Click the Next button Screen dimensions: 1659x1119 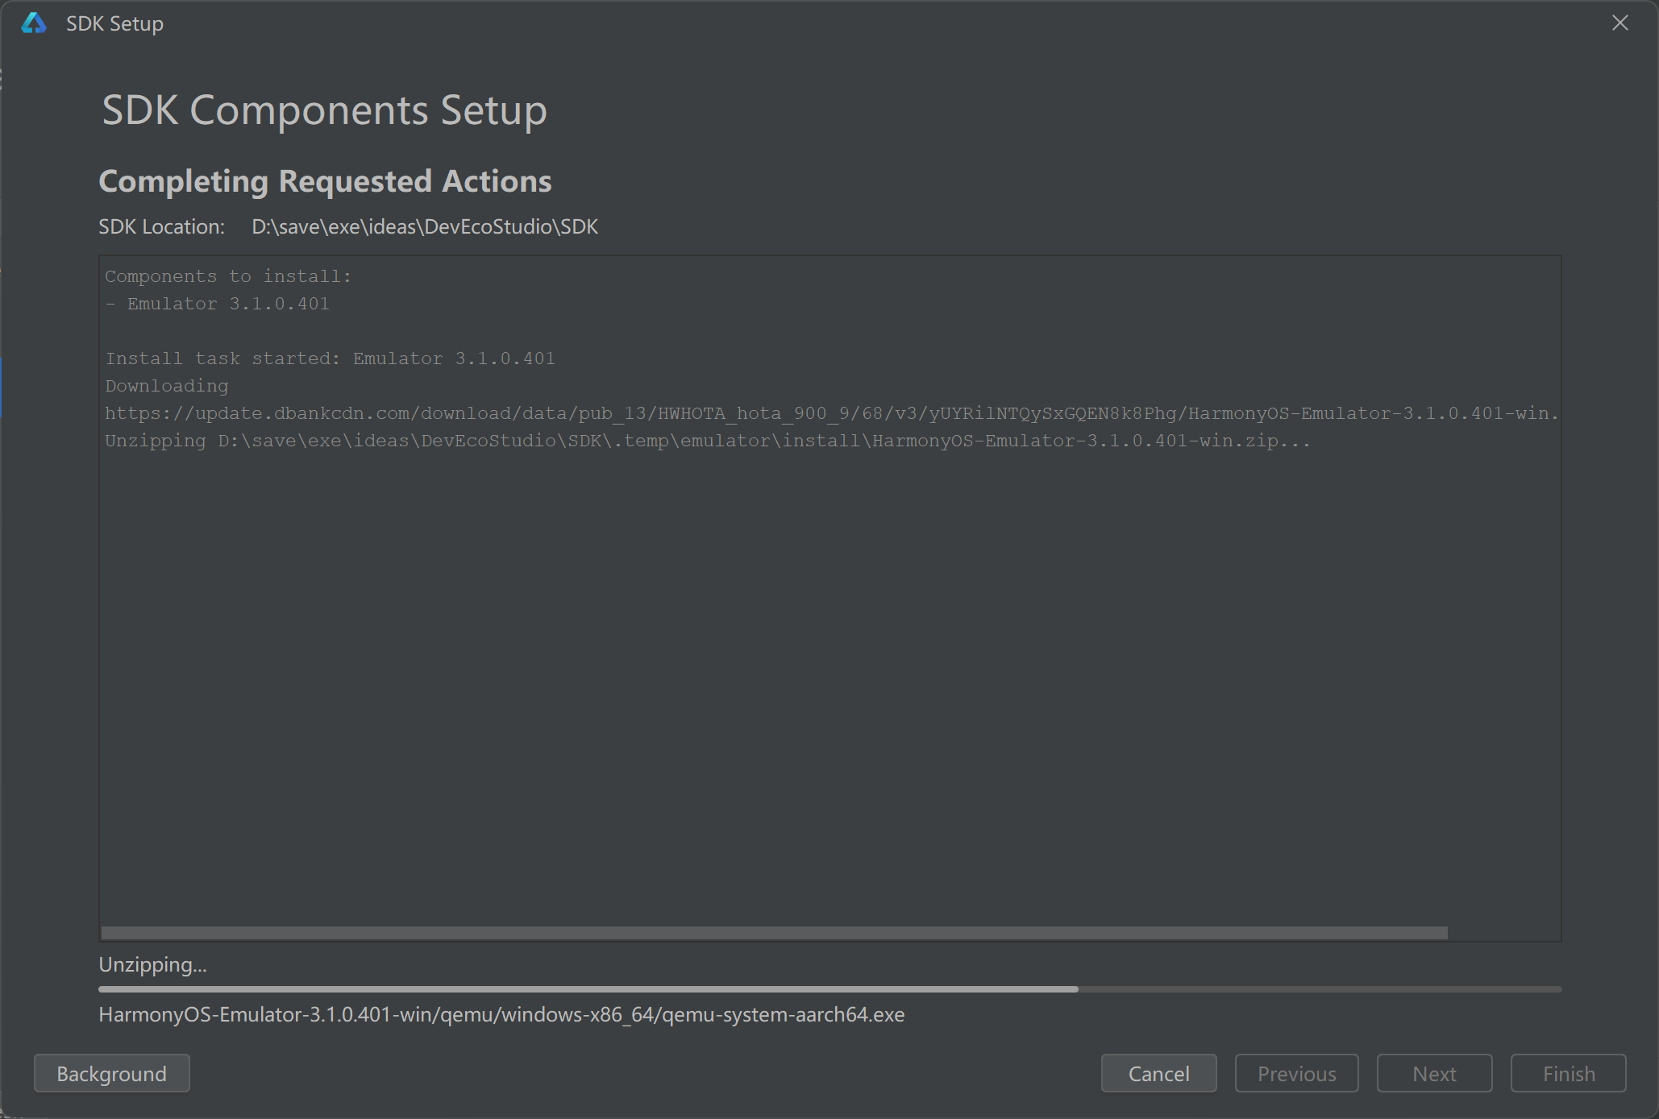1434,1074
